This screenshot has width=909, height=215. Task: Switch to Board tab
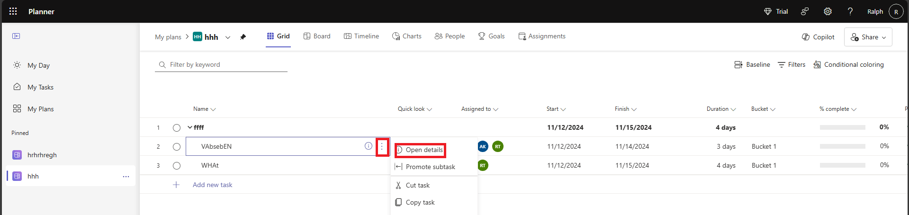317,36
